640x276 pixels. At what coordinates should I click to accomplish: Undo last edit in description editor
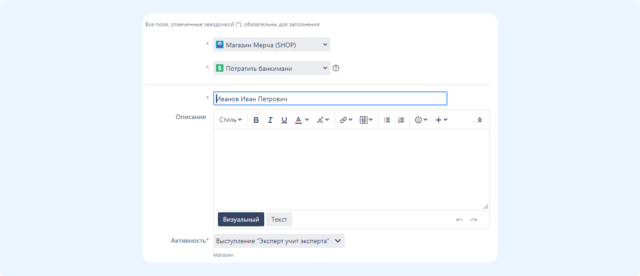coord(460,220)
